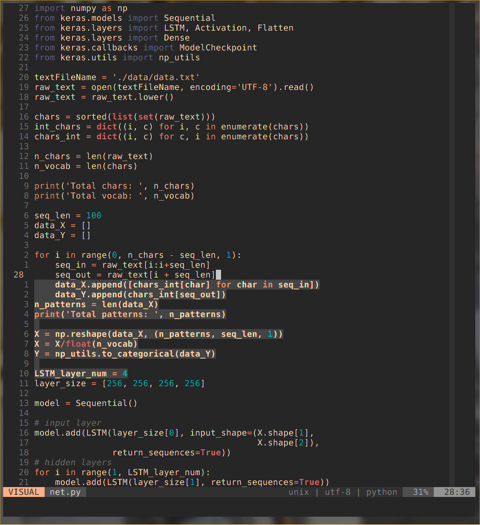Click the './data/data.txt' string
This screenshot has width=480, height=525.
pyautogui.click(x=156, y=77)
